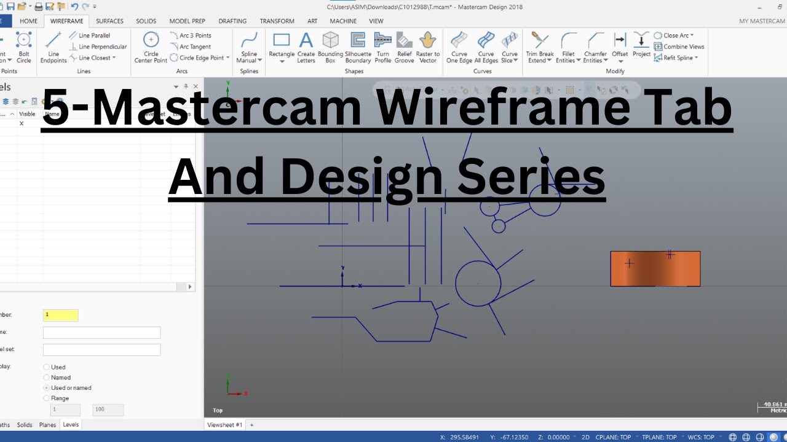Switch to the SURFACES ribbon tab
787x442 pixels.
pos(109,21)
